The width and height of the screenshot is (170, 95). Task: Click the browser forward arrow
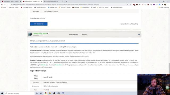(5, 5)
